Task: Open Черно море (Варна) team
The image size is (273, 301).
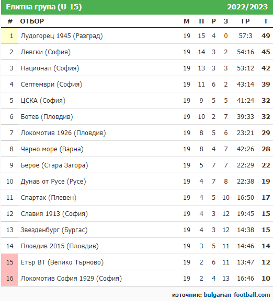Action: point(52,149)
